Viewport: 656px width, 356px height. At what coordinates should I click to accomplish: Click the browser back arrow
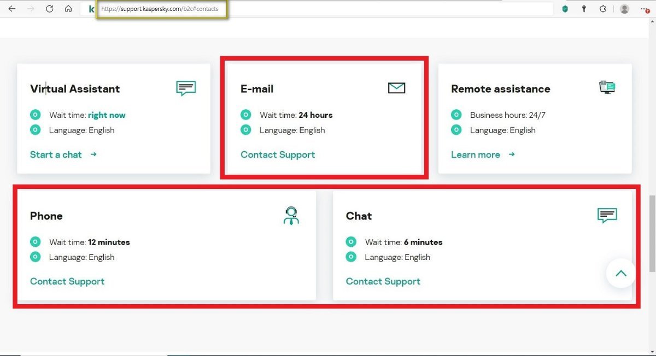coord(12,9)
